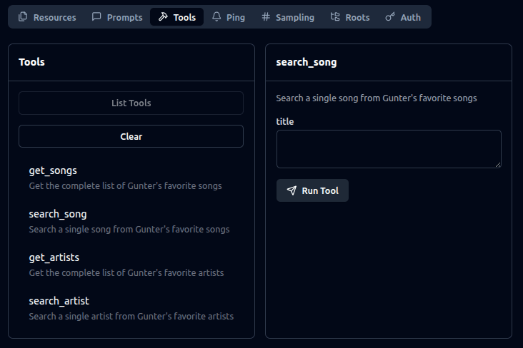
Task: Click the Sampling hash icon
Action: [266, 17]
